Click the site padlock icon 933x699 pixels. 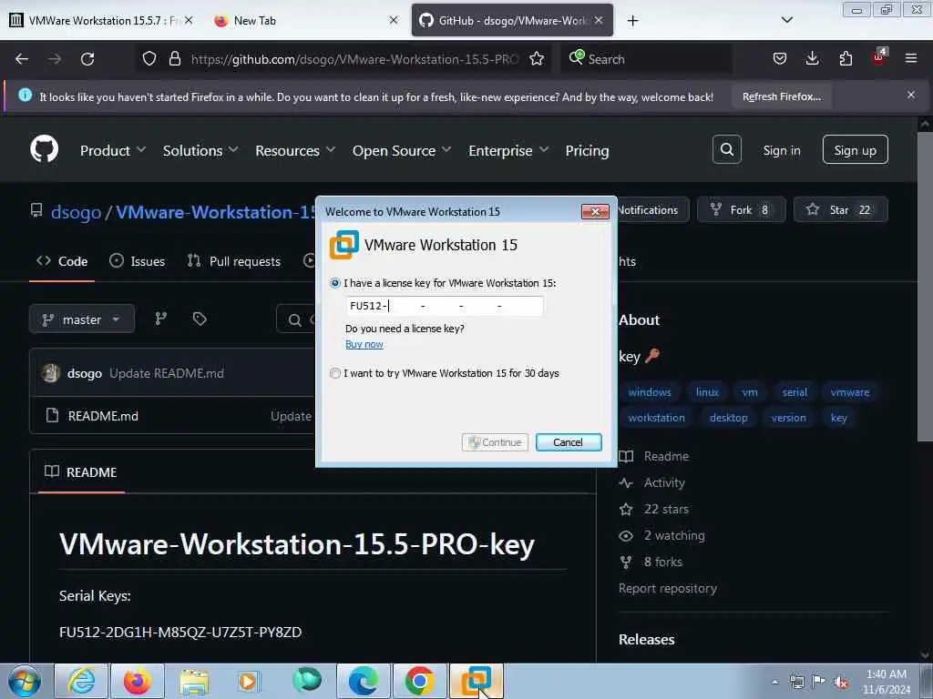coord(174,59)
